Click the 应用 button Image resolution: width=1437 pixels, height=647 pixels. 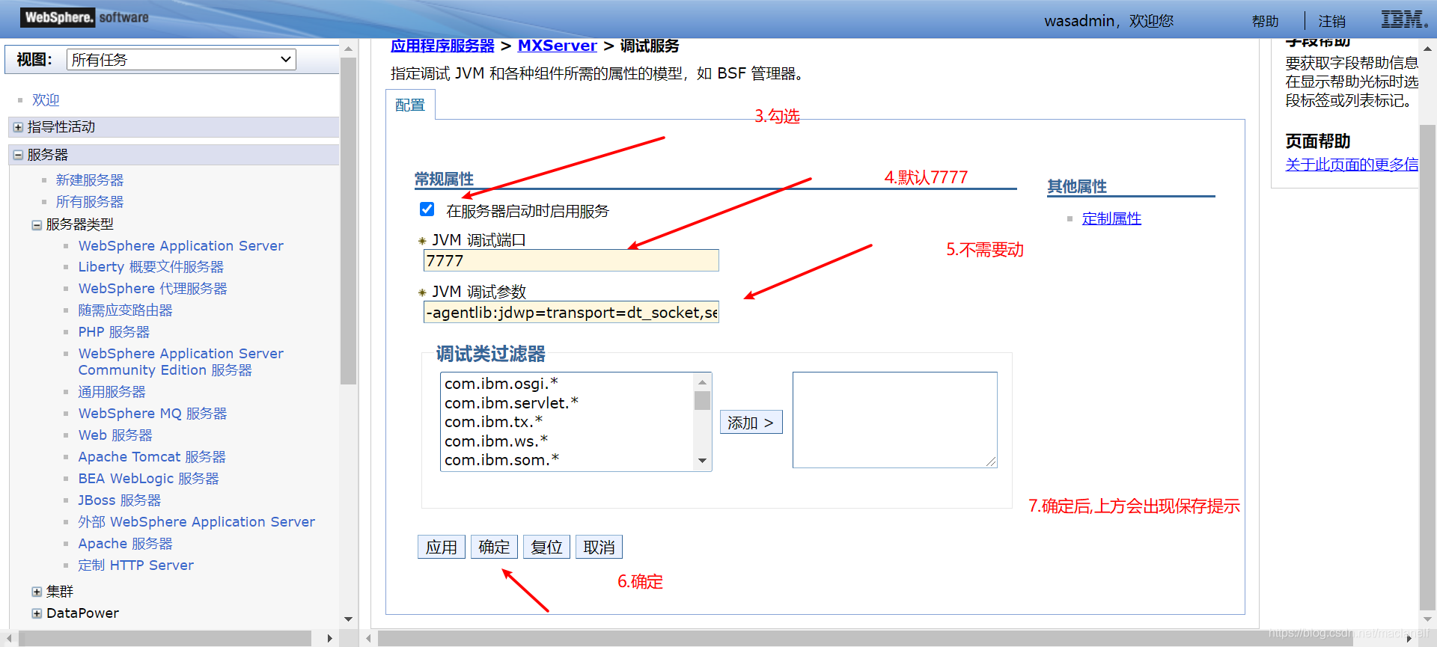point(442,547)
